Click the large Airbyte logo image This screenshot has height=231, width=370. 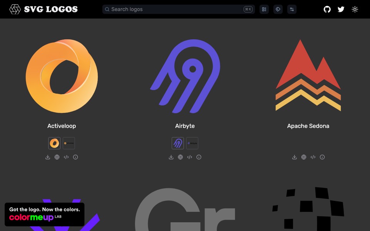coord(185,76)
